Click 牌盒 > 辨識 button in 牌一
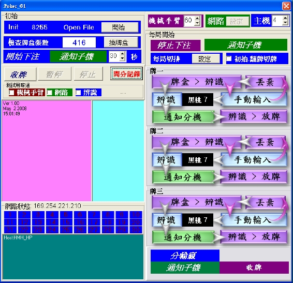 197,82
